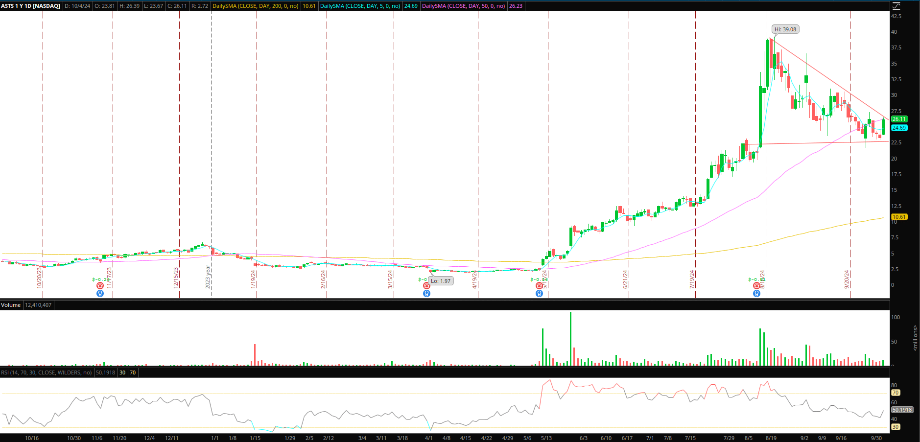The height and width of the screenshot is (442, 920).
Task: Open the red earnings phone icon near 5/17/24
Action: [x=539, y=286]
